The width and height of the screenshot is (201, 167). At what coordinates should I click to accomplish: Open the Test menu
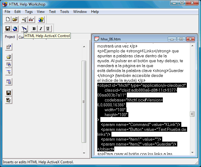coord(52,12)
